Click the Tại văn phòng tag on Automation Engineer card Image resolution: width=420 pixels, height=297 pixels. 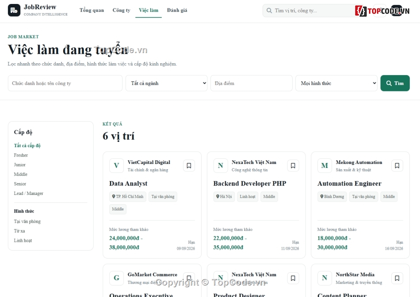pos(363,197)
